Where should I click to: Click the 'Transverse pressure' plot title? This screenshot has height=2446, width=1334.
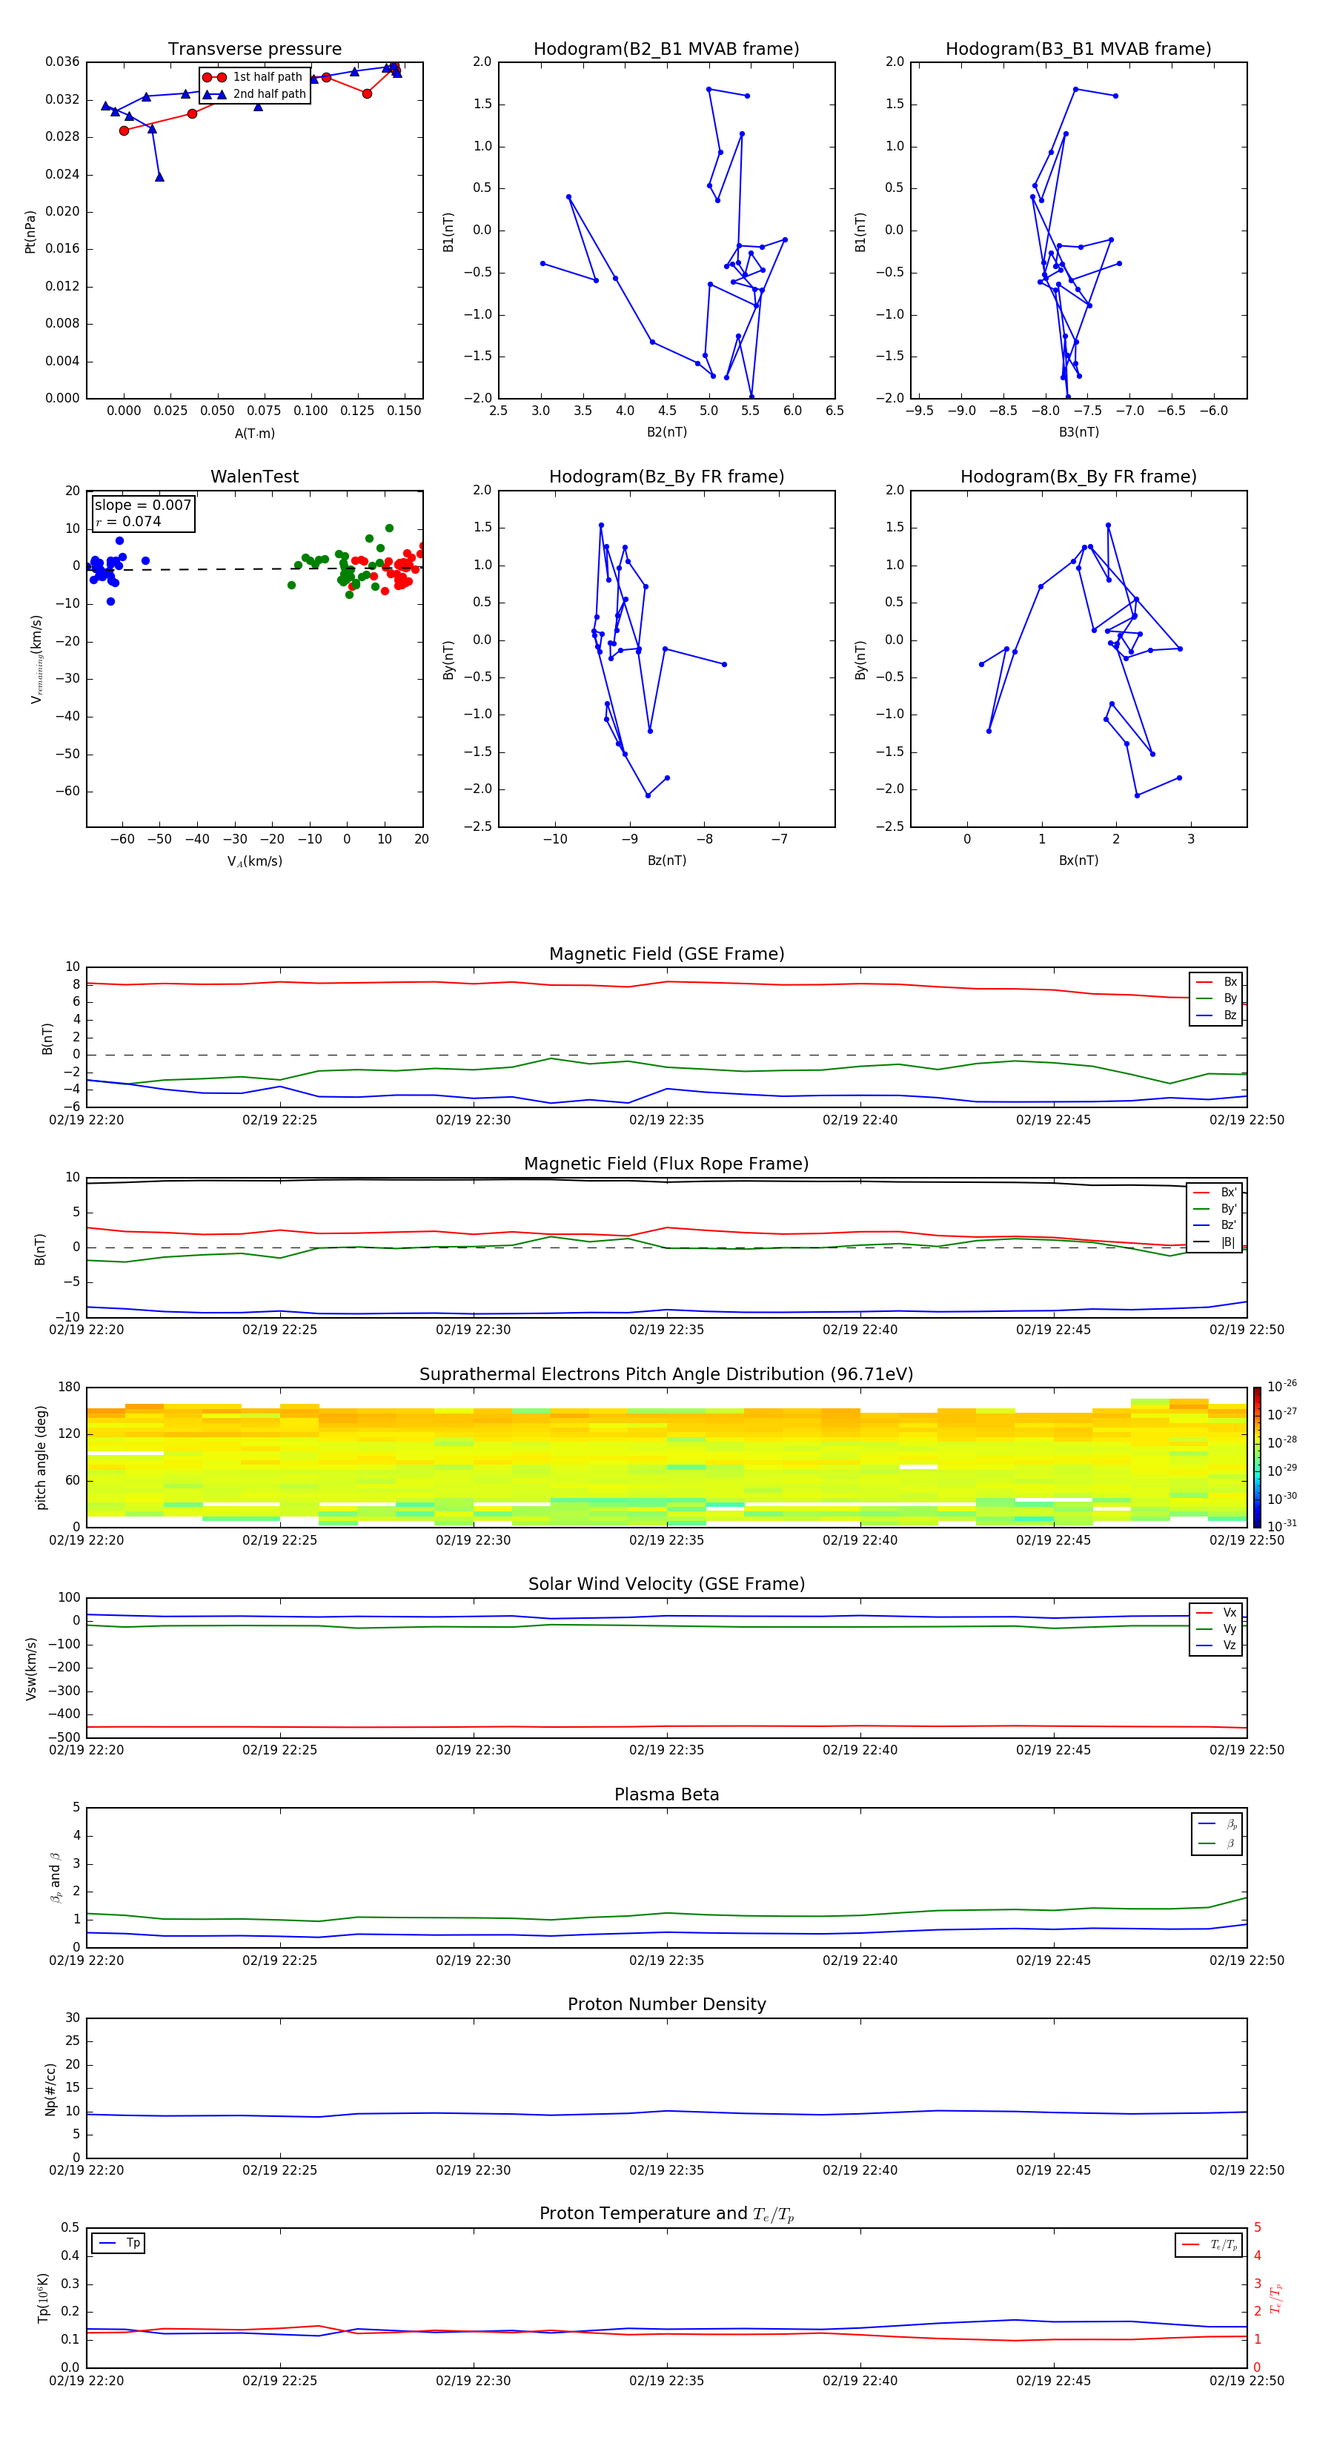[x=254, y=50]
